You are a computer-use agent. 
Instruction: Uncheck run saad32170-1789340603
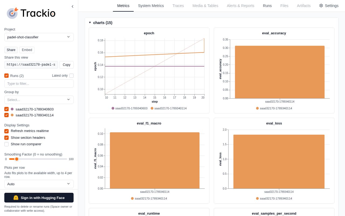pyautogui.click(x=6, y=109)
